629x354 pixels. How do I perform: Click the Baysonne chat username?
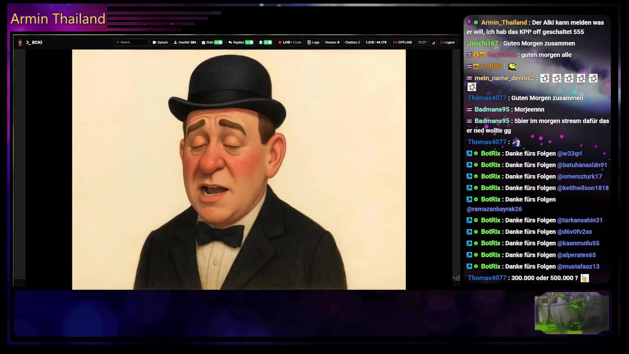(502, 55)
